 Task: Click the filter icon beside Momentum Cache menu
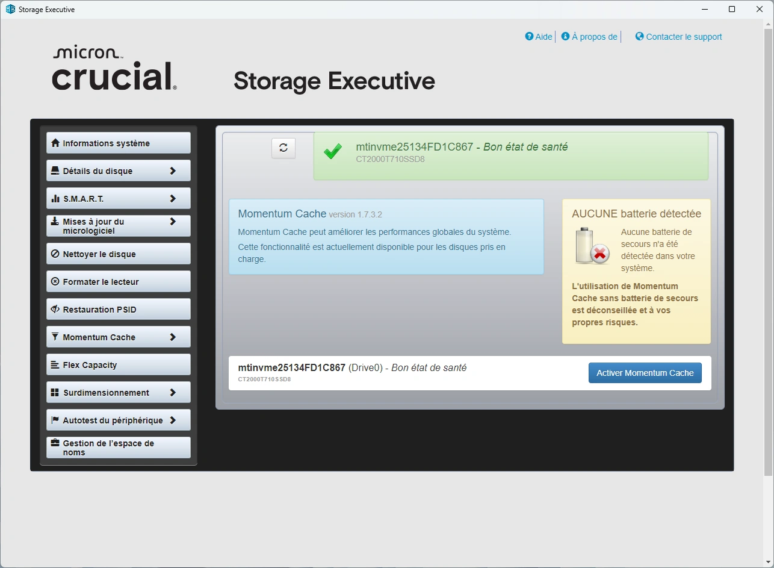pyautogui.click(x=55, y=337)
